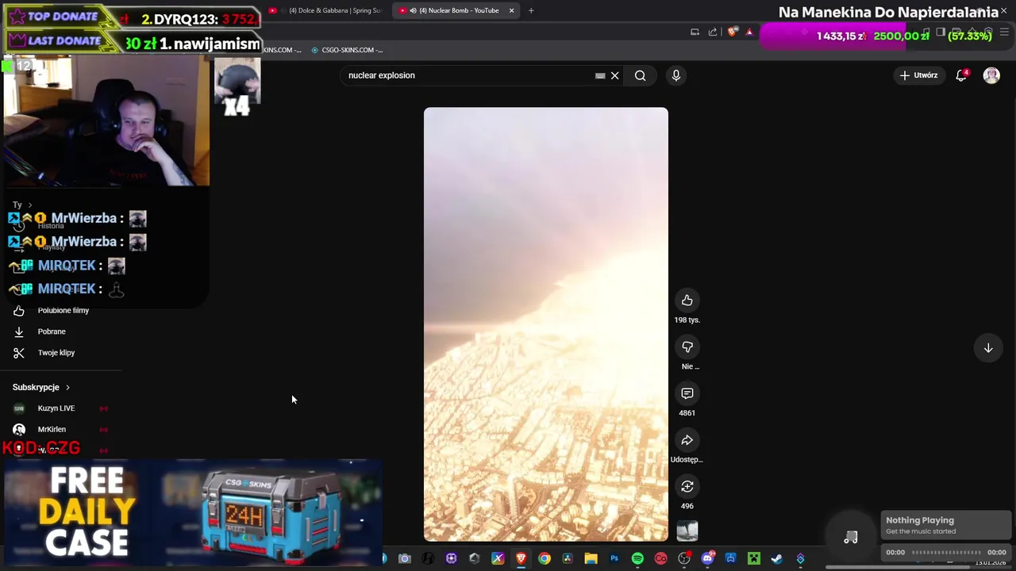1016x571 pixels.
Task: Open a new browser tab
Action: [531, 10]
